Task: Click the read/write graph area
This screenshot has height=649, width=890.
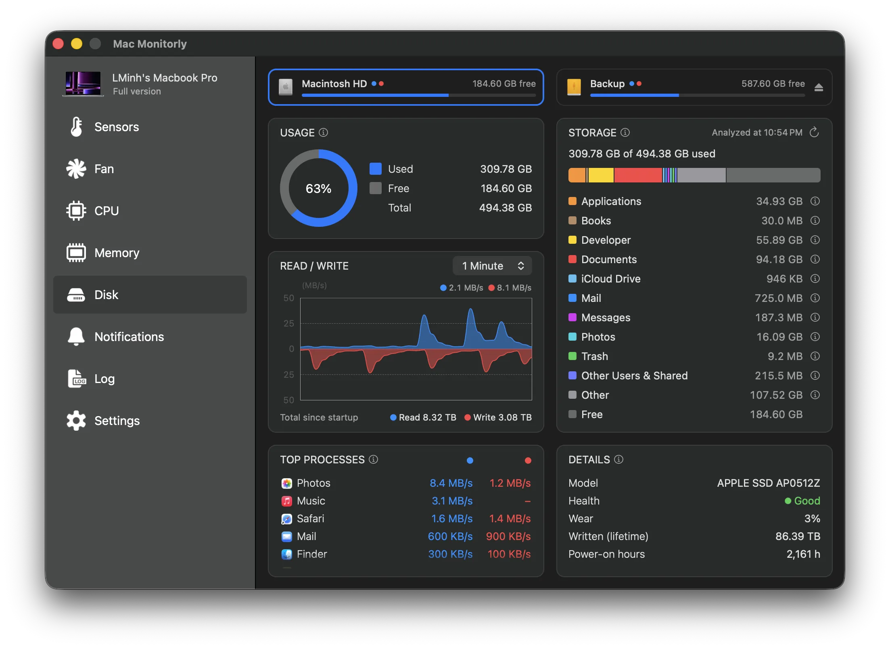Action: [416, 349]
